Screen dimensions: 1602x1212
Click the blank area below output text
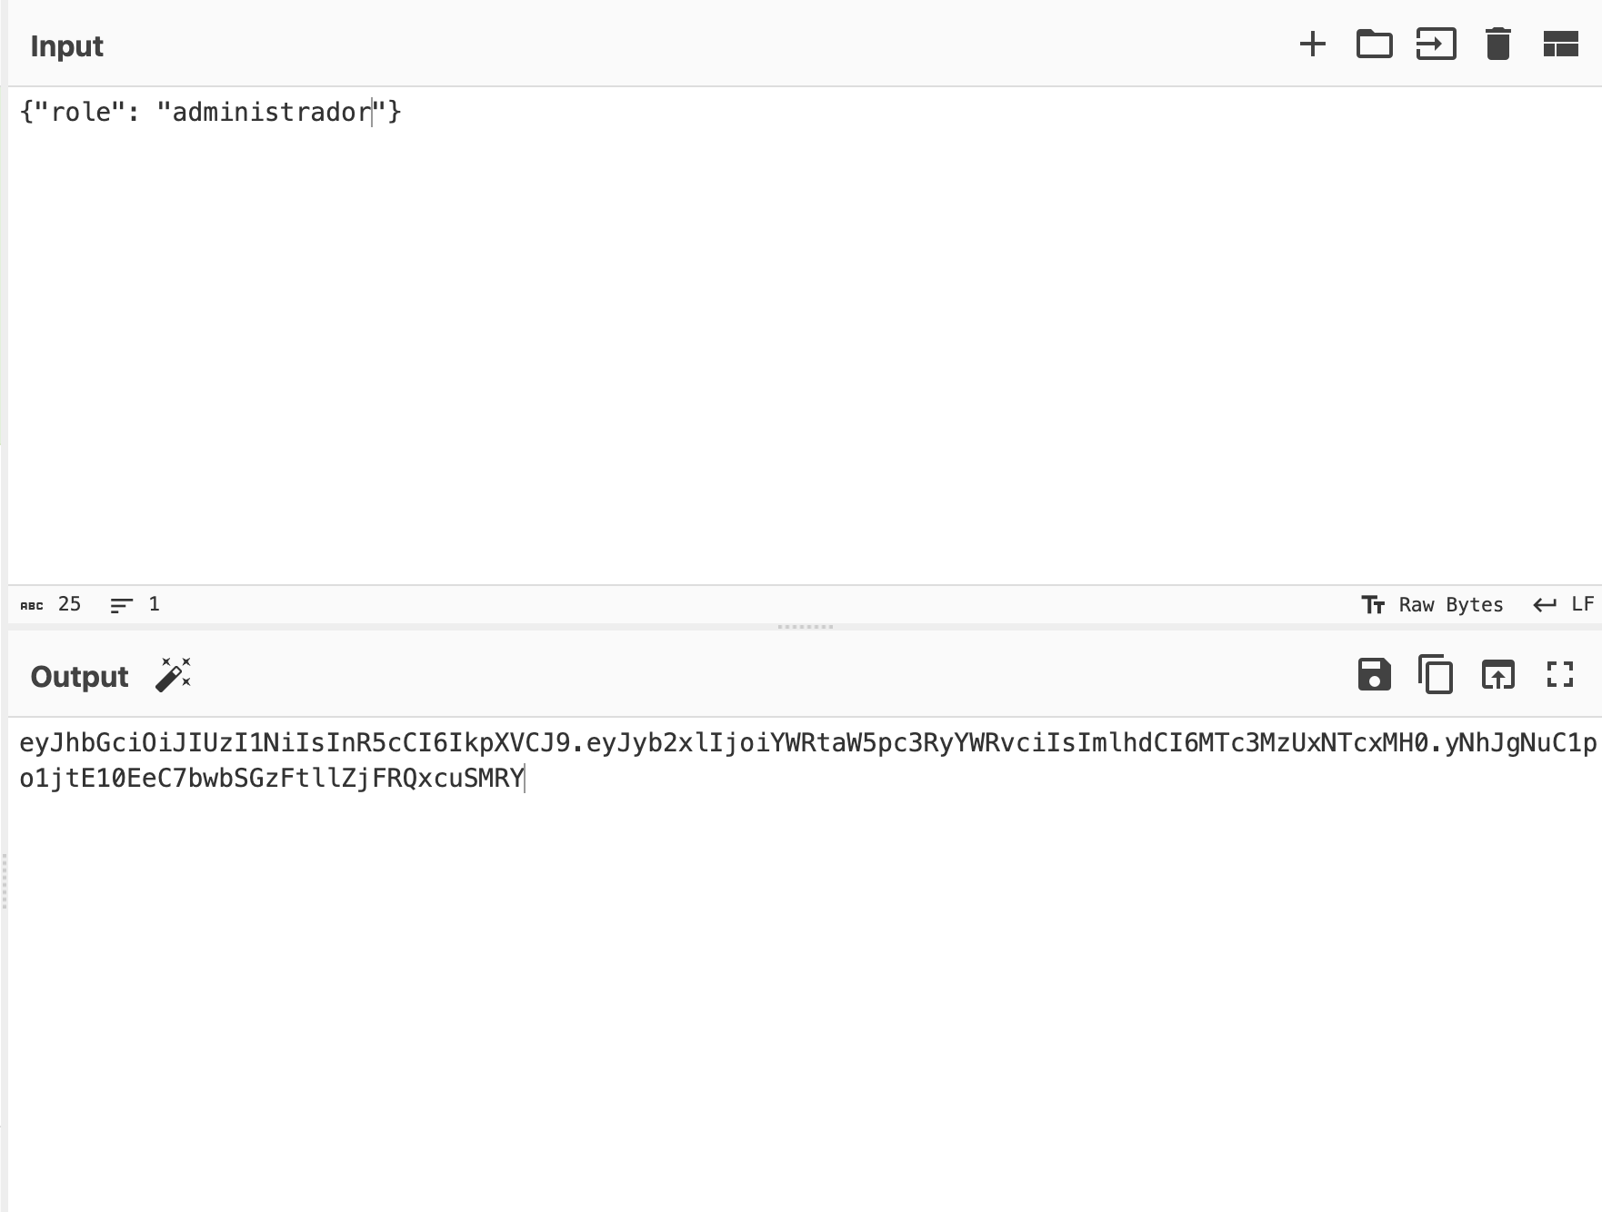[x=805, y=999]
